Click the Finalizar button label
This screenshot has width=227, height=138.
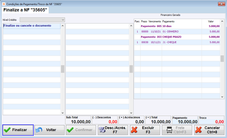click(x=20, y=130)
